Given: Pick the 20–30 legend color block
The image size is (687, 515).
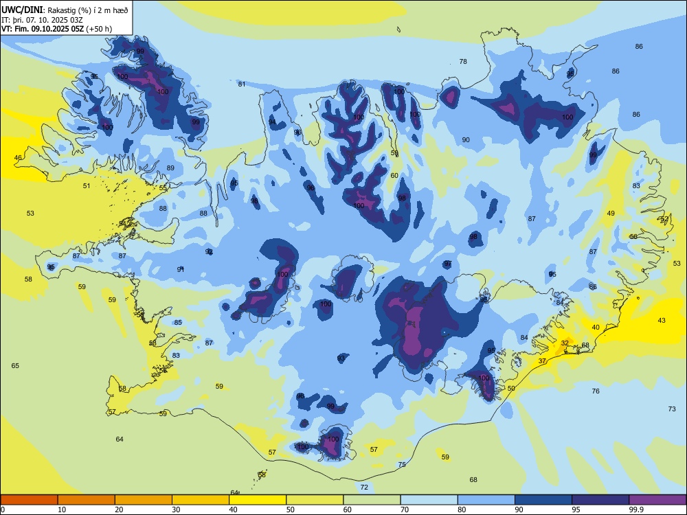Looking at the screenshot, I should 144,500.
